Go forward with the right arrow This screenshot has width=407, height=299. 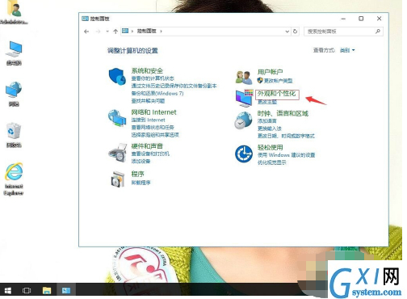point(98,32)
